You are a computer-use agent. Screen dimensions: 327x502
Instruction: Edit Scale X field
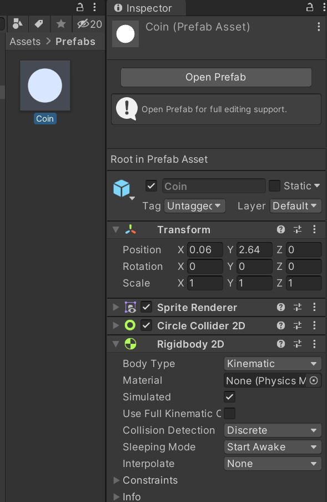[205, 283]
